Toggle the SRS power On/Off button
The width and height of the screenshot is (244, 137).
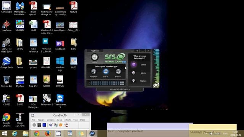click(95, 57)
